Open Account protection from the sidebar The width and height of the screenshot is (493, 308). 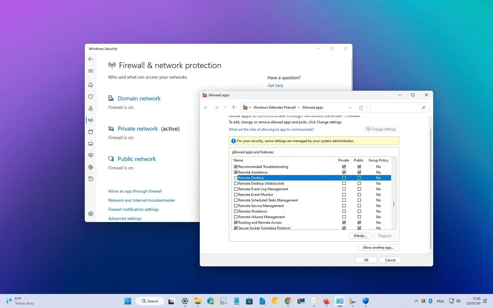pos(91,108)
